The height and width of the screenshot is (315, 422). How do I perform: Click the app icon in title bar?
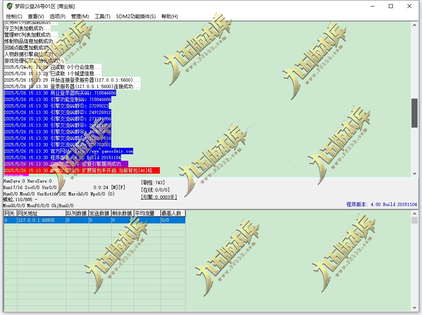pos(9,6)
